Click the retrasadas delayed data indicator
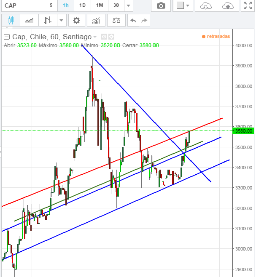This screenshot has height=277, width=256. tap(216, 36)
